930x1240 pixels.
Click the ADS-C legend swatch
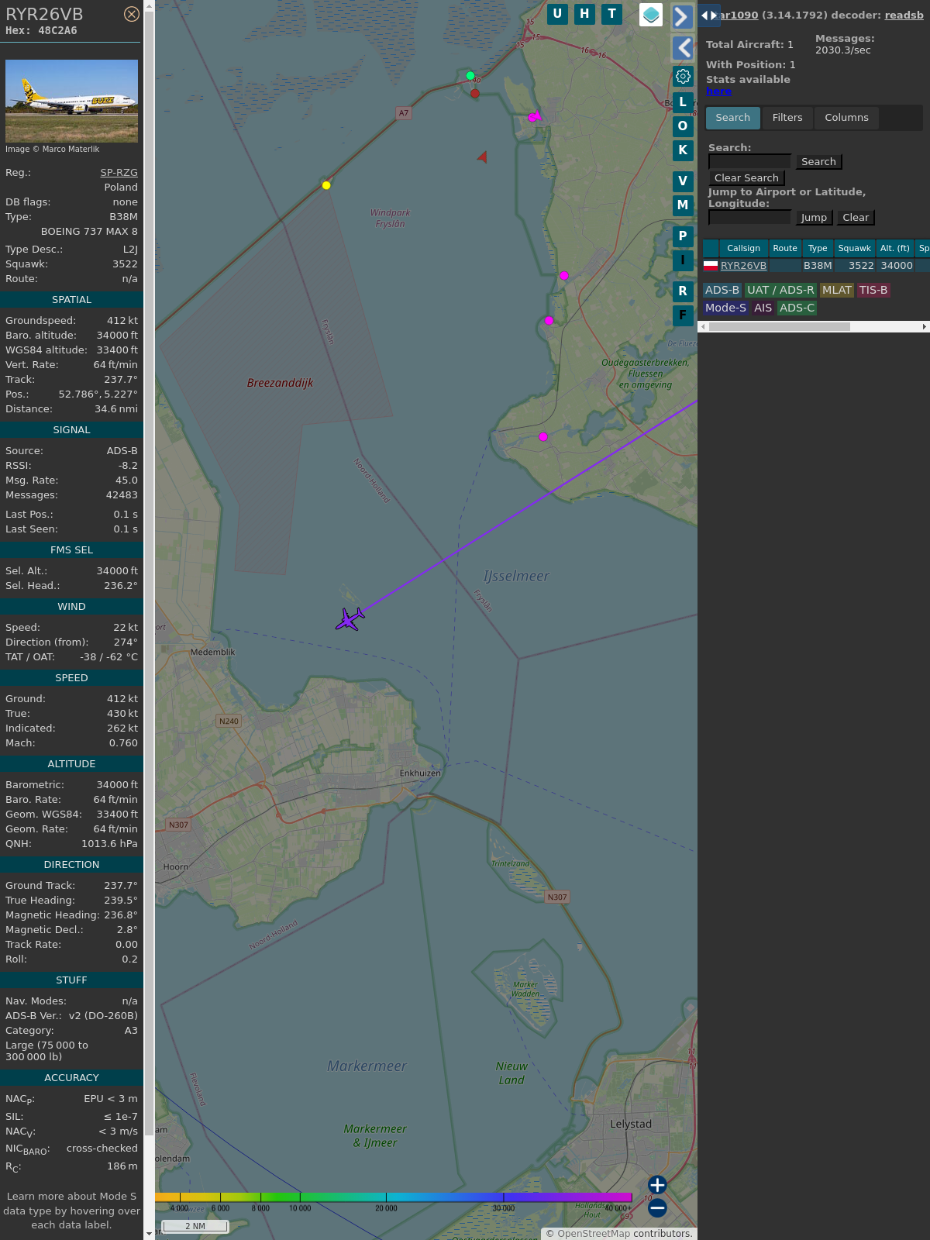797,308
